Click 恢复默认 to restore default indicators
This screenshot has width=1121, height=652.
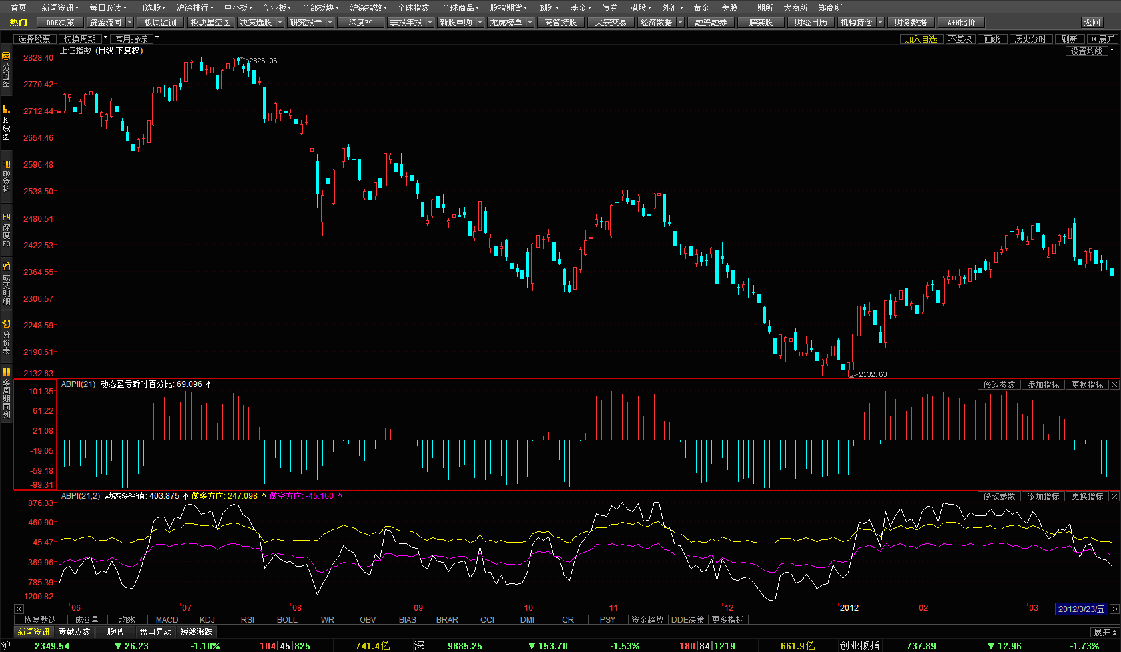tap(41, 620)
